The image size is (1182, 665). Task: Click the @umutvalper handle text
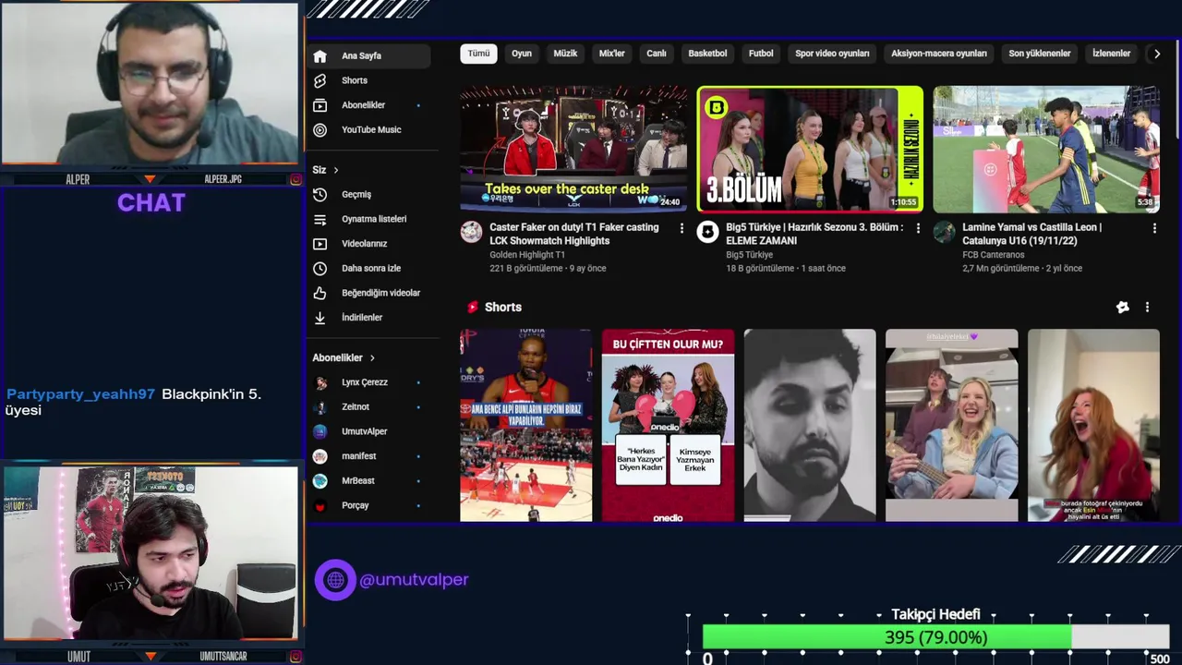coord(414,580)
